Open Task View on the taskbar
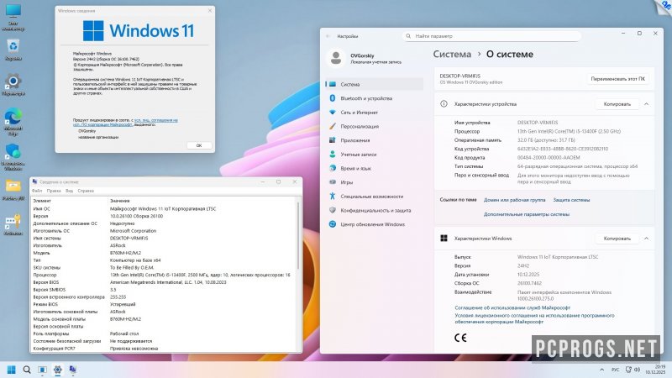The height and width of the screenshot is (378, 672). (x=42, y=370)
